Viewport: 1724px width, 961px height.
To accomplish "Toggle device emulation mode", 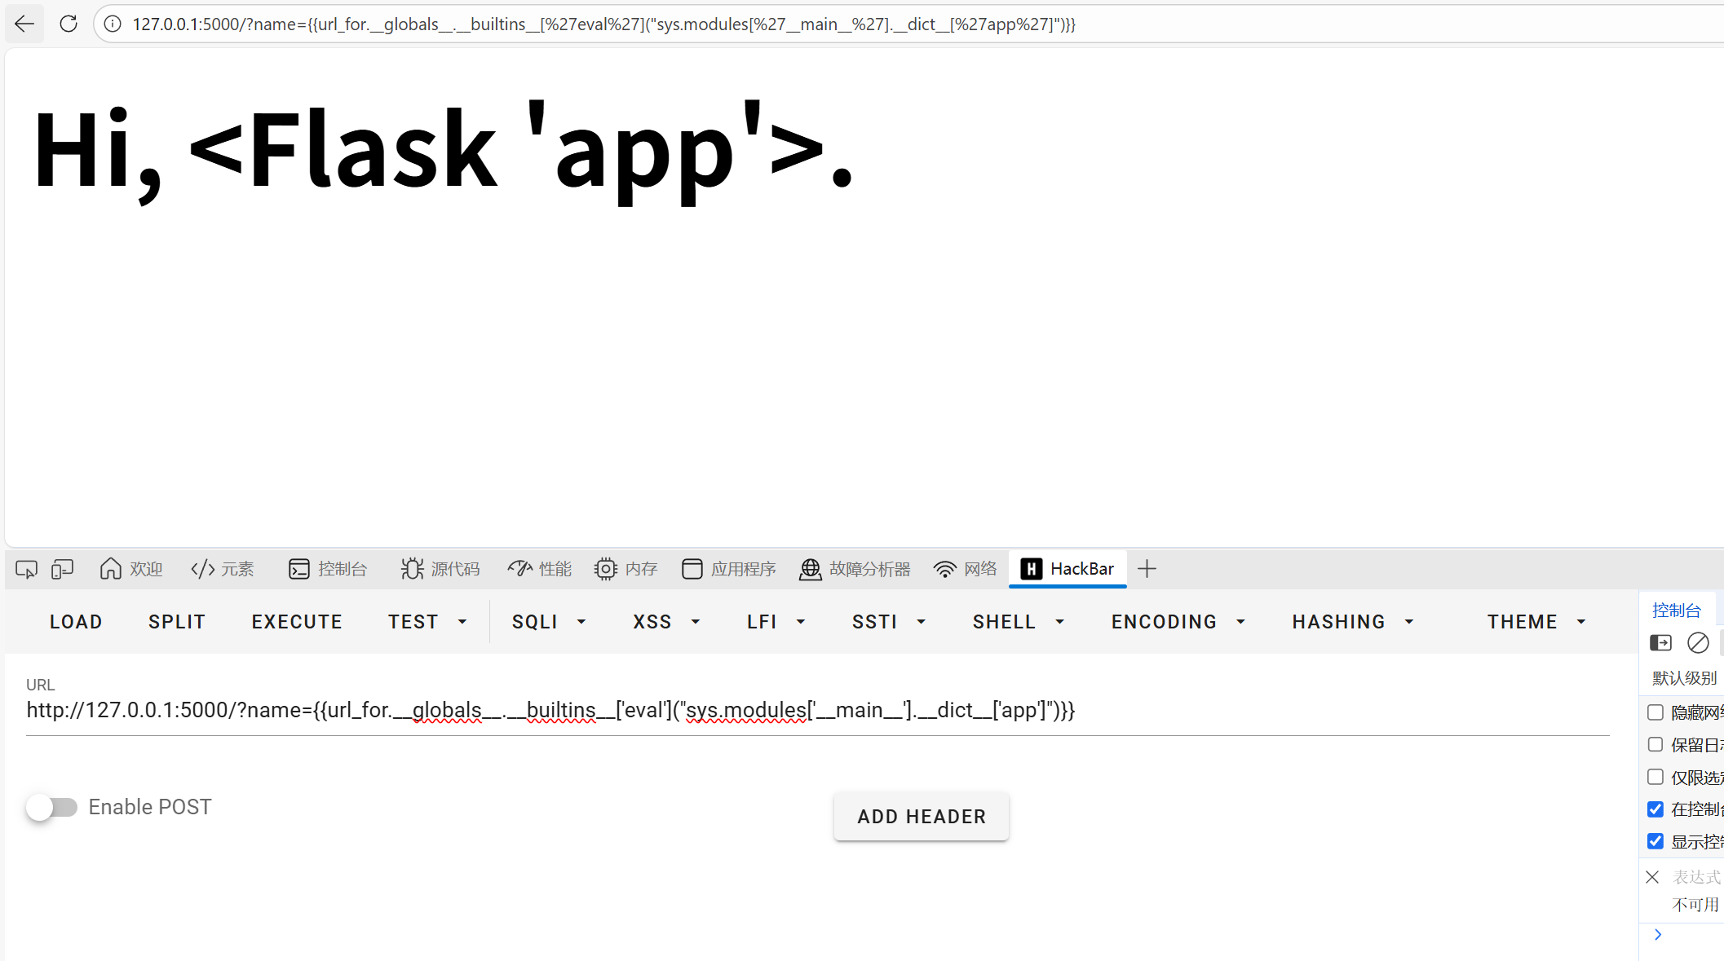I will pyautogui.click(x=62, y=568).
